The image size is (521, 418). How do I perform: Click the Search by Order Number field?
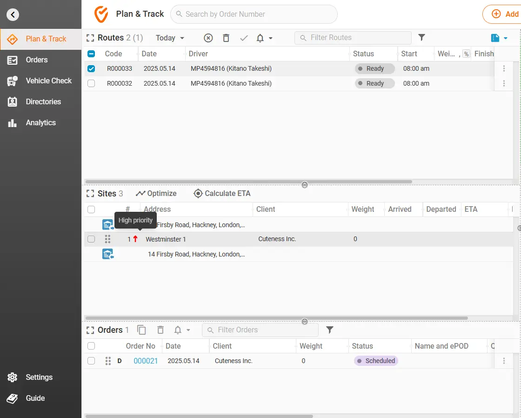click(x=254, y=14)
